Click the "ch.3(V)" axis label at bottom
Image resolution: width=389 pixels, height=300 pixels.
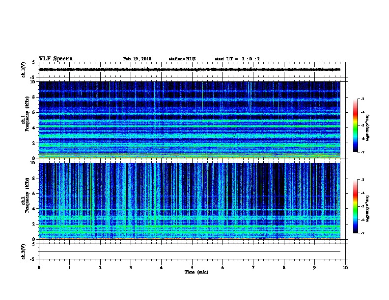[23, 251]
